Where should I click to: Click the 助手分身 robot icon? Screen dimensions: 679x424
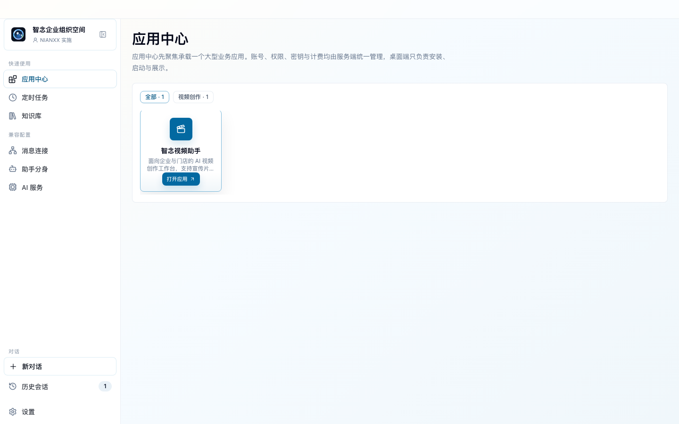13,169
